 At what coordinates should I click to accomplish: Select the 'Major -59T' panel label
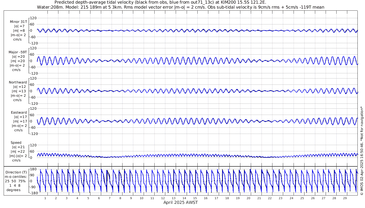(17, 52)
